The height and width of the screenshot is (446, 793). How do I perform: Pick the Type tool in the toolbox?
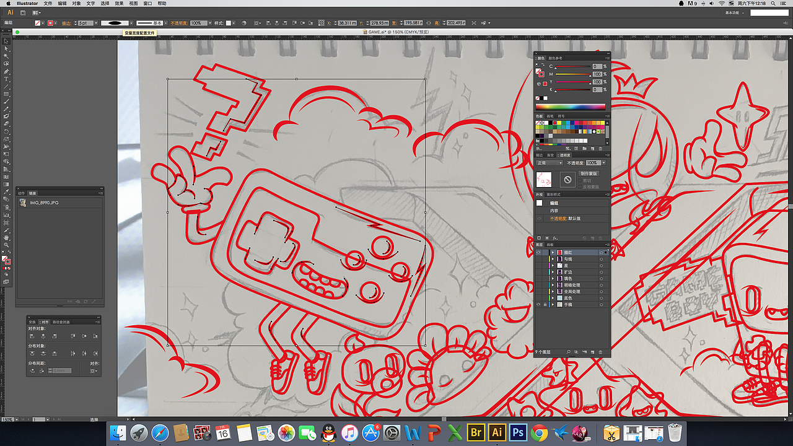pos(6,79)
